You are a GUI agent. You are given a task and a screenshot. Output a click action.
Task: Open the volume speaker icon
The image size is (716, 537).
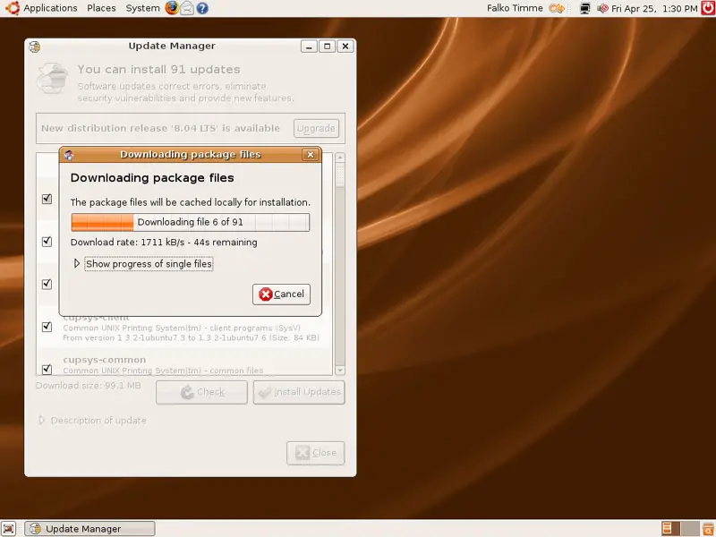click(602, 8)
